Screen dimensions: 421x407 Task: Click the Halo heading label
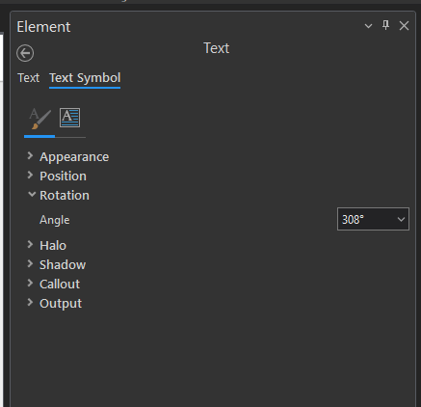point(53,246)
